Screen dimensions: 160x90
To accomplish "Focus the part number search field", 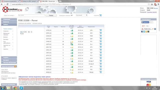I will click(31, 15).
